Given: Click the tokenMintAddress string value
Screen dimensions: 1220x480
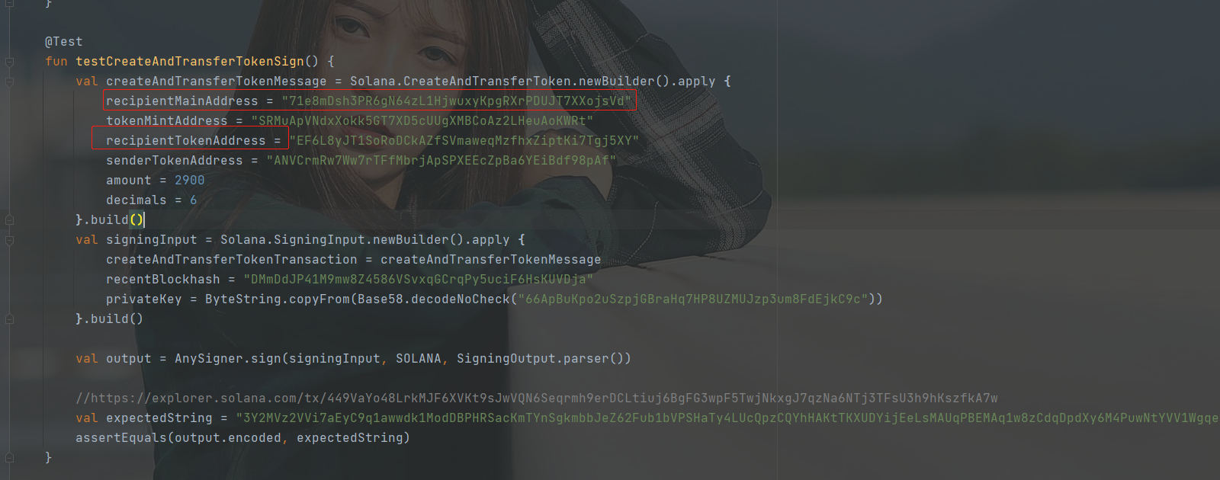Looking at the screenshot, I should pyautogui.click(x=422, y=121).
